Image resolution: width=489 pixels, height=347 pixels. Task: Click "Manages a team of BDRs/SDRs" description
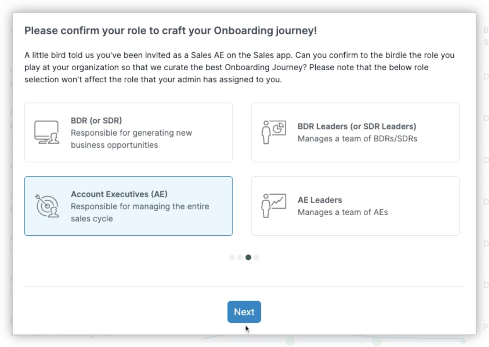click(357, 138)
